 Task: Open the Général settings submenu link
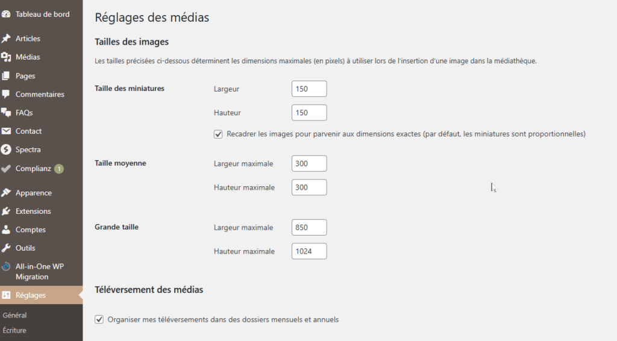(14, 315)
